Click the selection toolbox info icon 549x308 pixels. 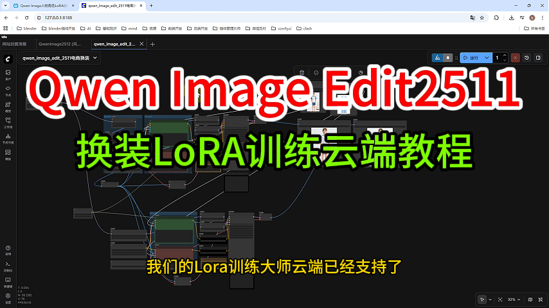pyautogui.click(x=316, y=73)
